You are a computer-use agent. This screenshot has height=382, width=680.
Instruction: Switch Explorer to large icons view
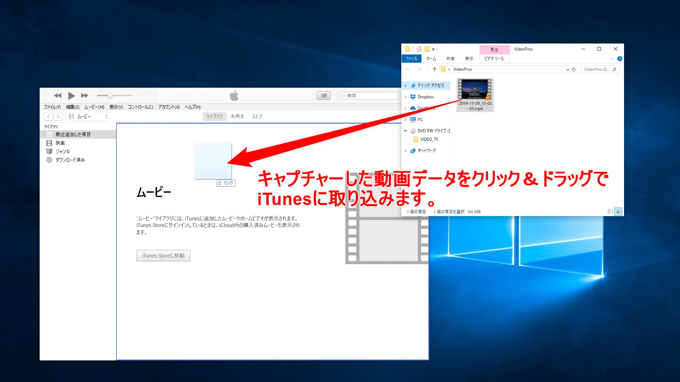point(618,212)
